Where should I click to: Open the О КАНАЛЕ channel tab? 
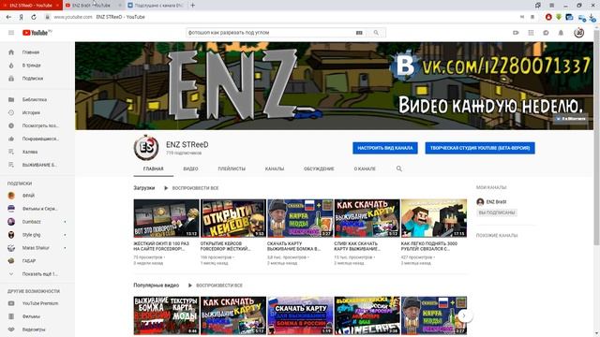point(365,168)
